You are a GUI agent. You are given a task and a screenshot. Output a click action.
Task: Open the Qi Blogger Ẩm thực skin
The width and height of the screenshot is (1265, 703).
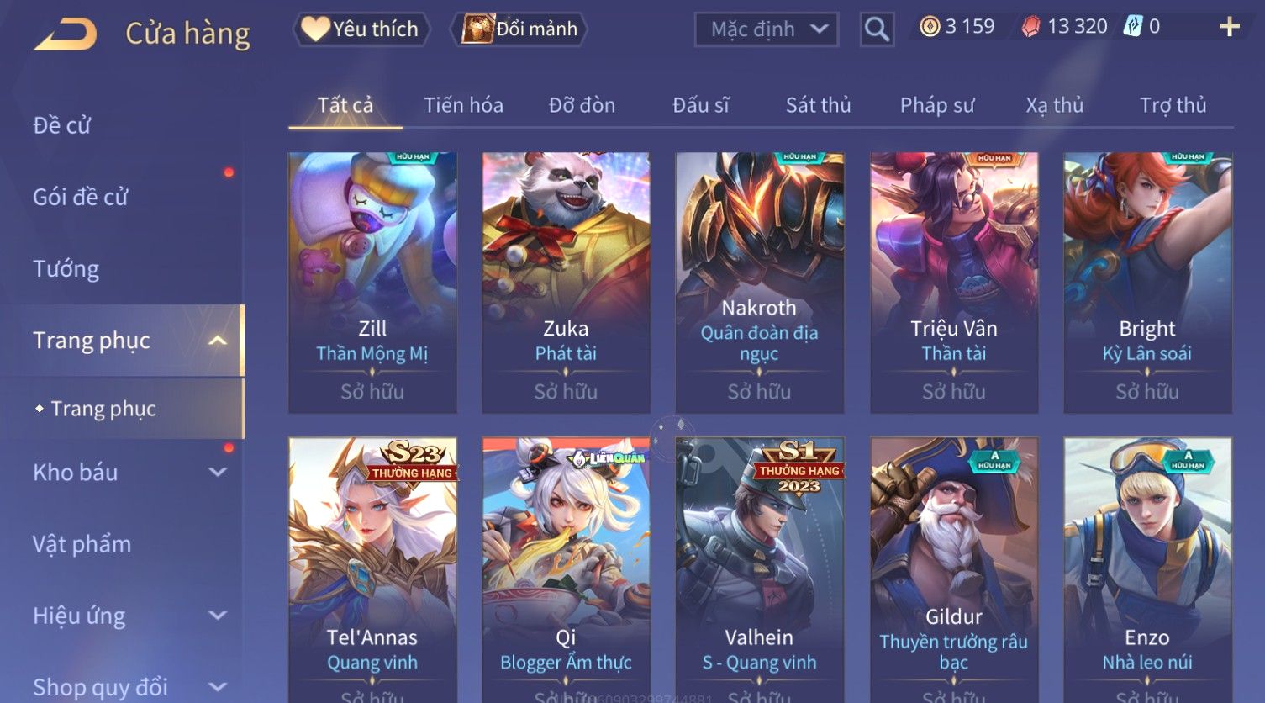[566, 569]
